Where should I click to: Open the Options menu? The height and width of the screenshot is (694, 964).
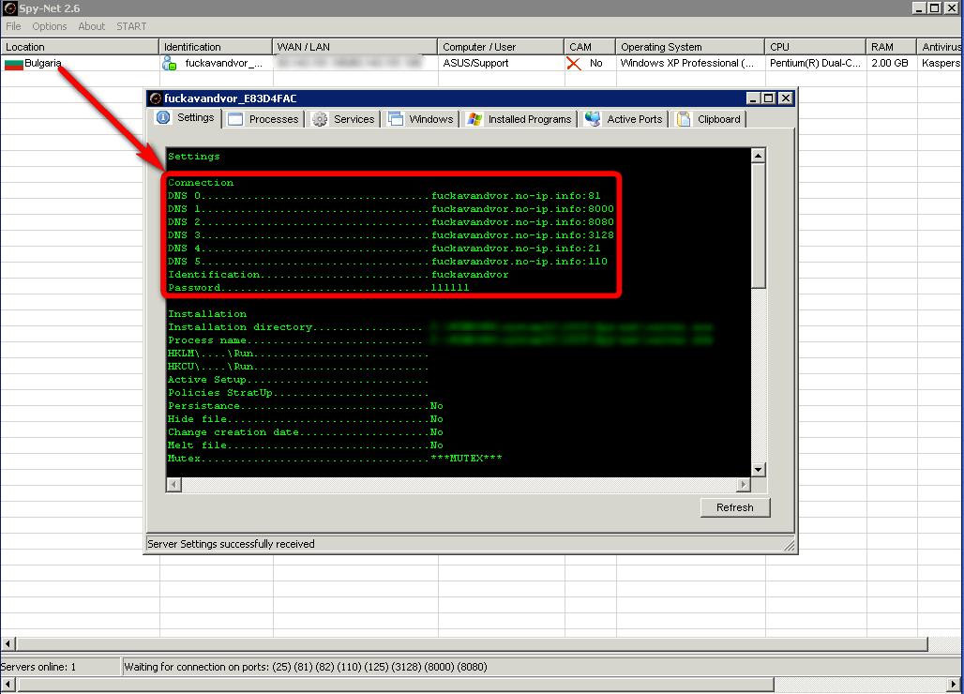[49, 26]
